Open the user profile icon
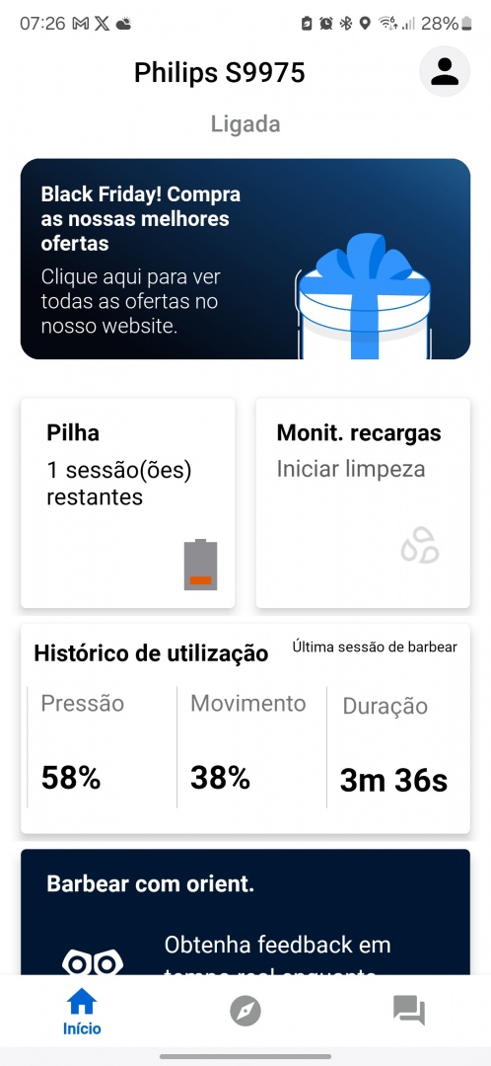Image resolution: width=491 pixels, height=1066 pixels. coord(445,71)
